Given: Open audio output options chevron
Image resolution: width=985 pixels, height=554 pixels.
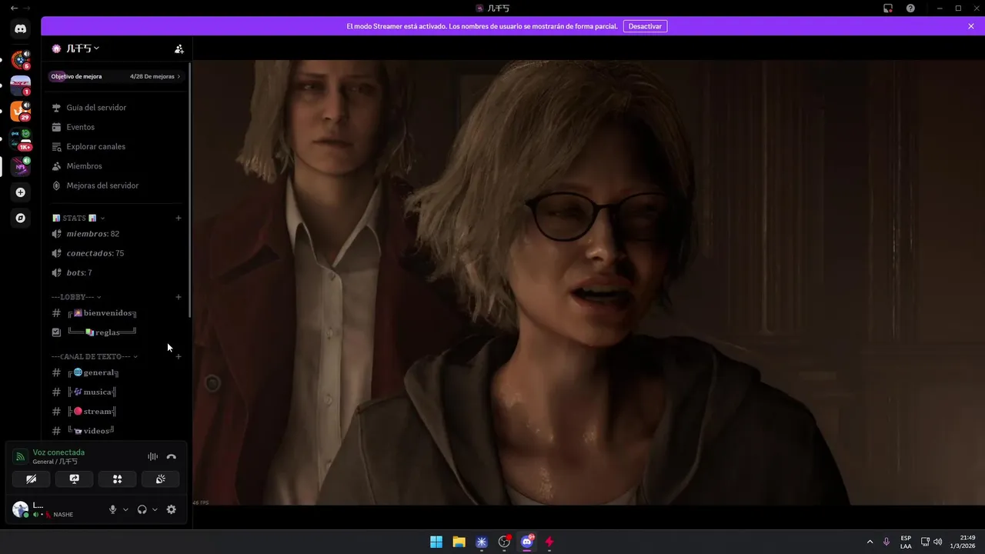Looking at the screenshot, I should click(155, 509).
